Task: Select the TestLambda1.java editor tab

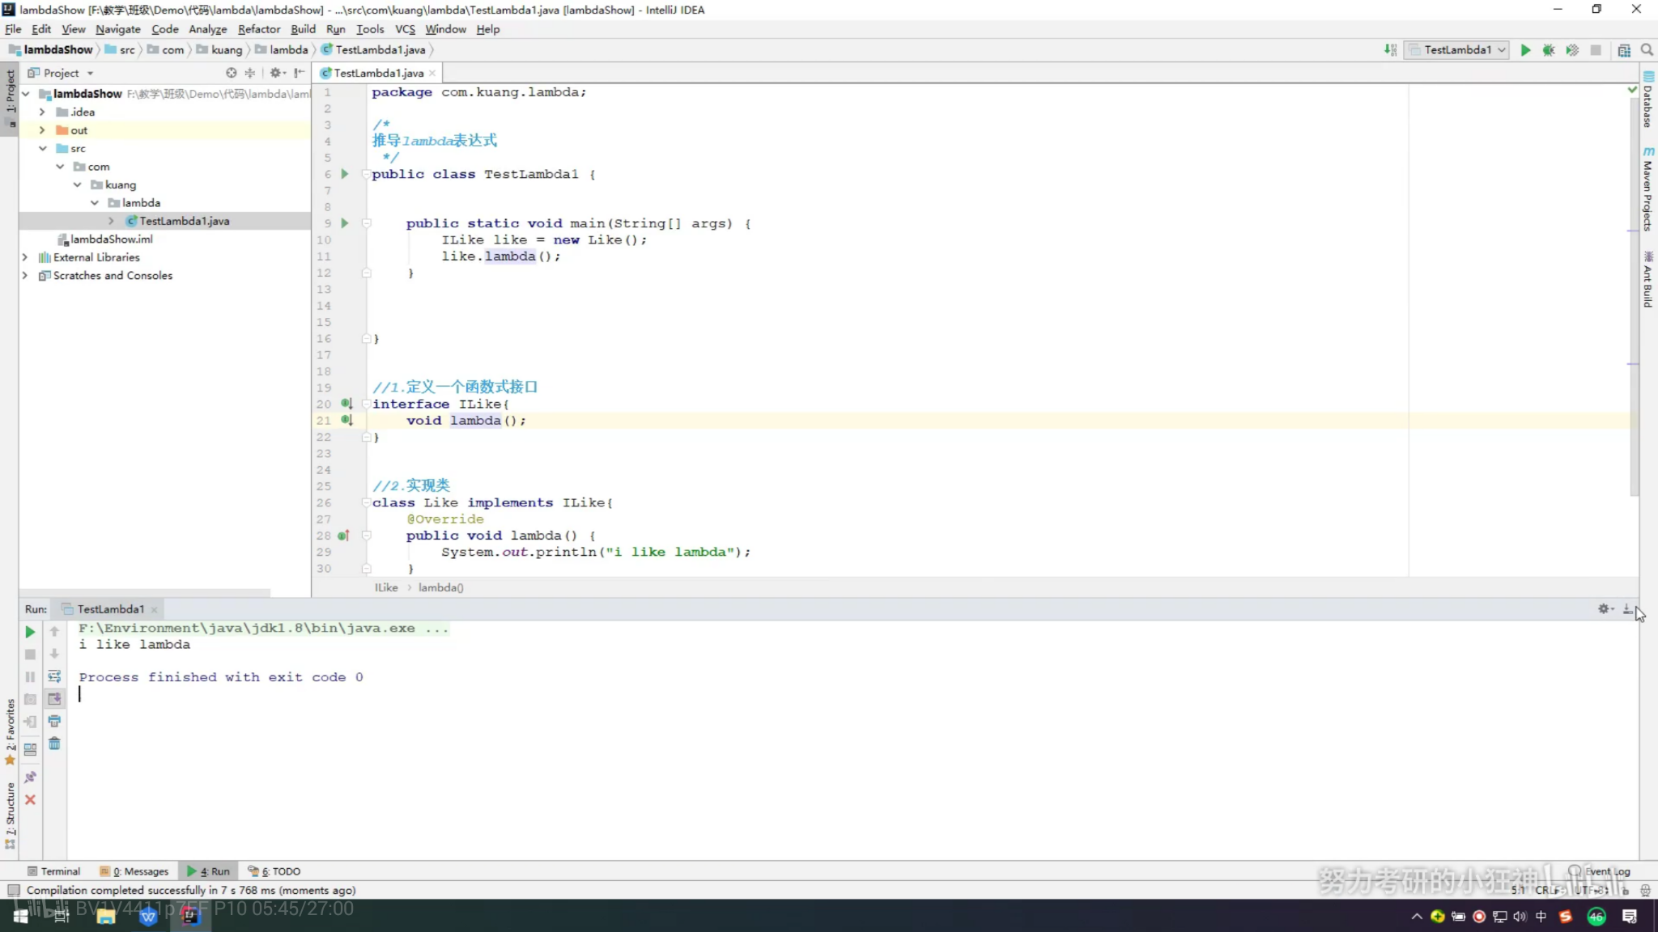Action: tap(378, 73)
